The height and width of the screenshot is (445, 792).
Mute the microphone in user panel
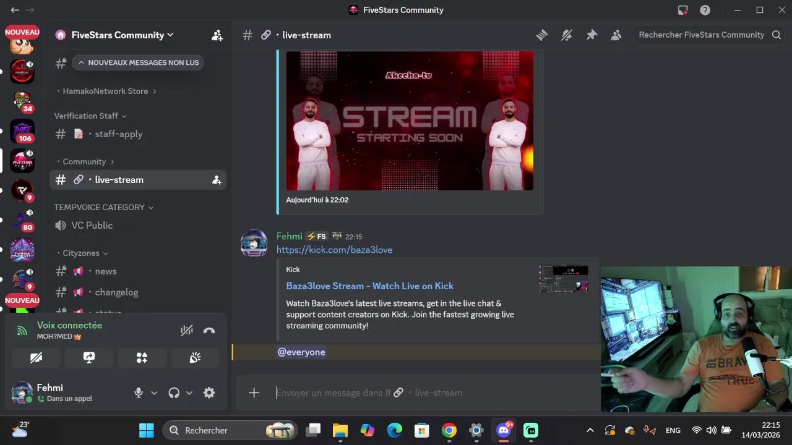coord(139,392)
